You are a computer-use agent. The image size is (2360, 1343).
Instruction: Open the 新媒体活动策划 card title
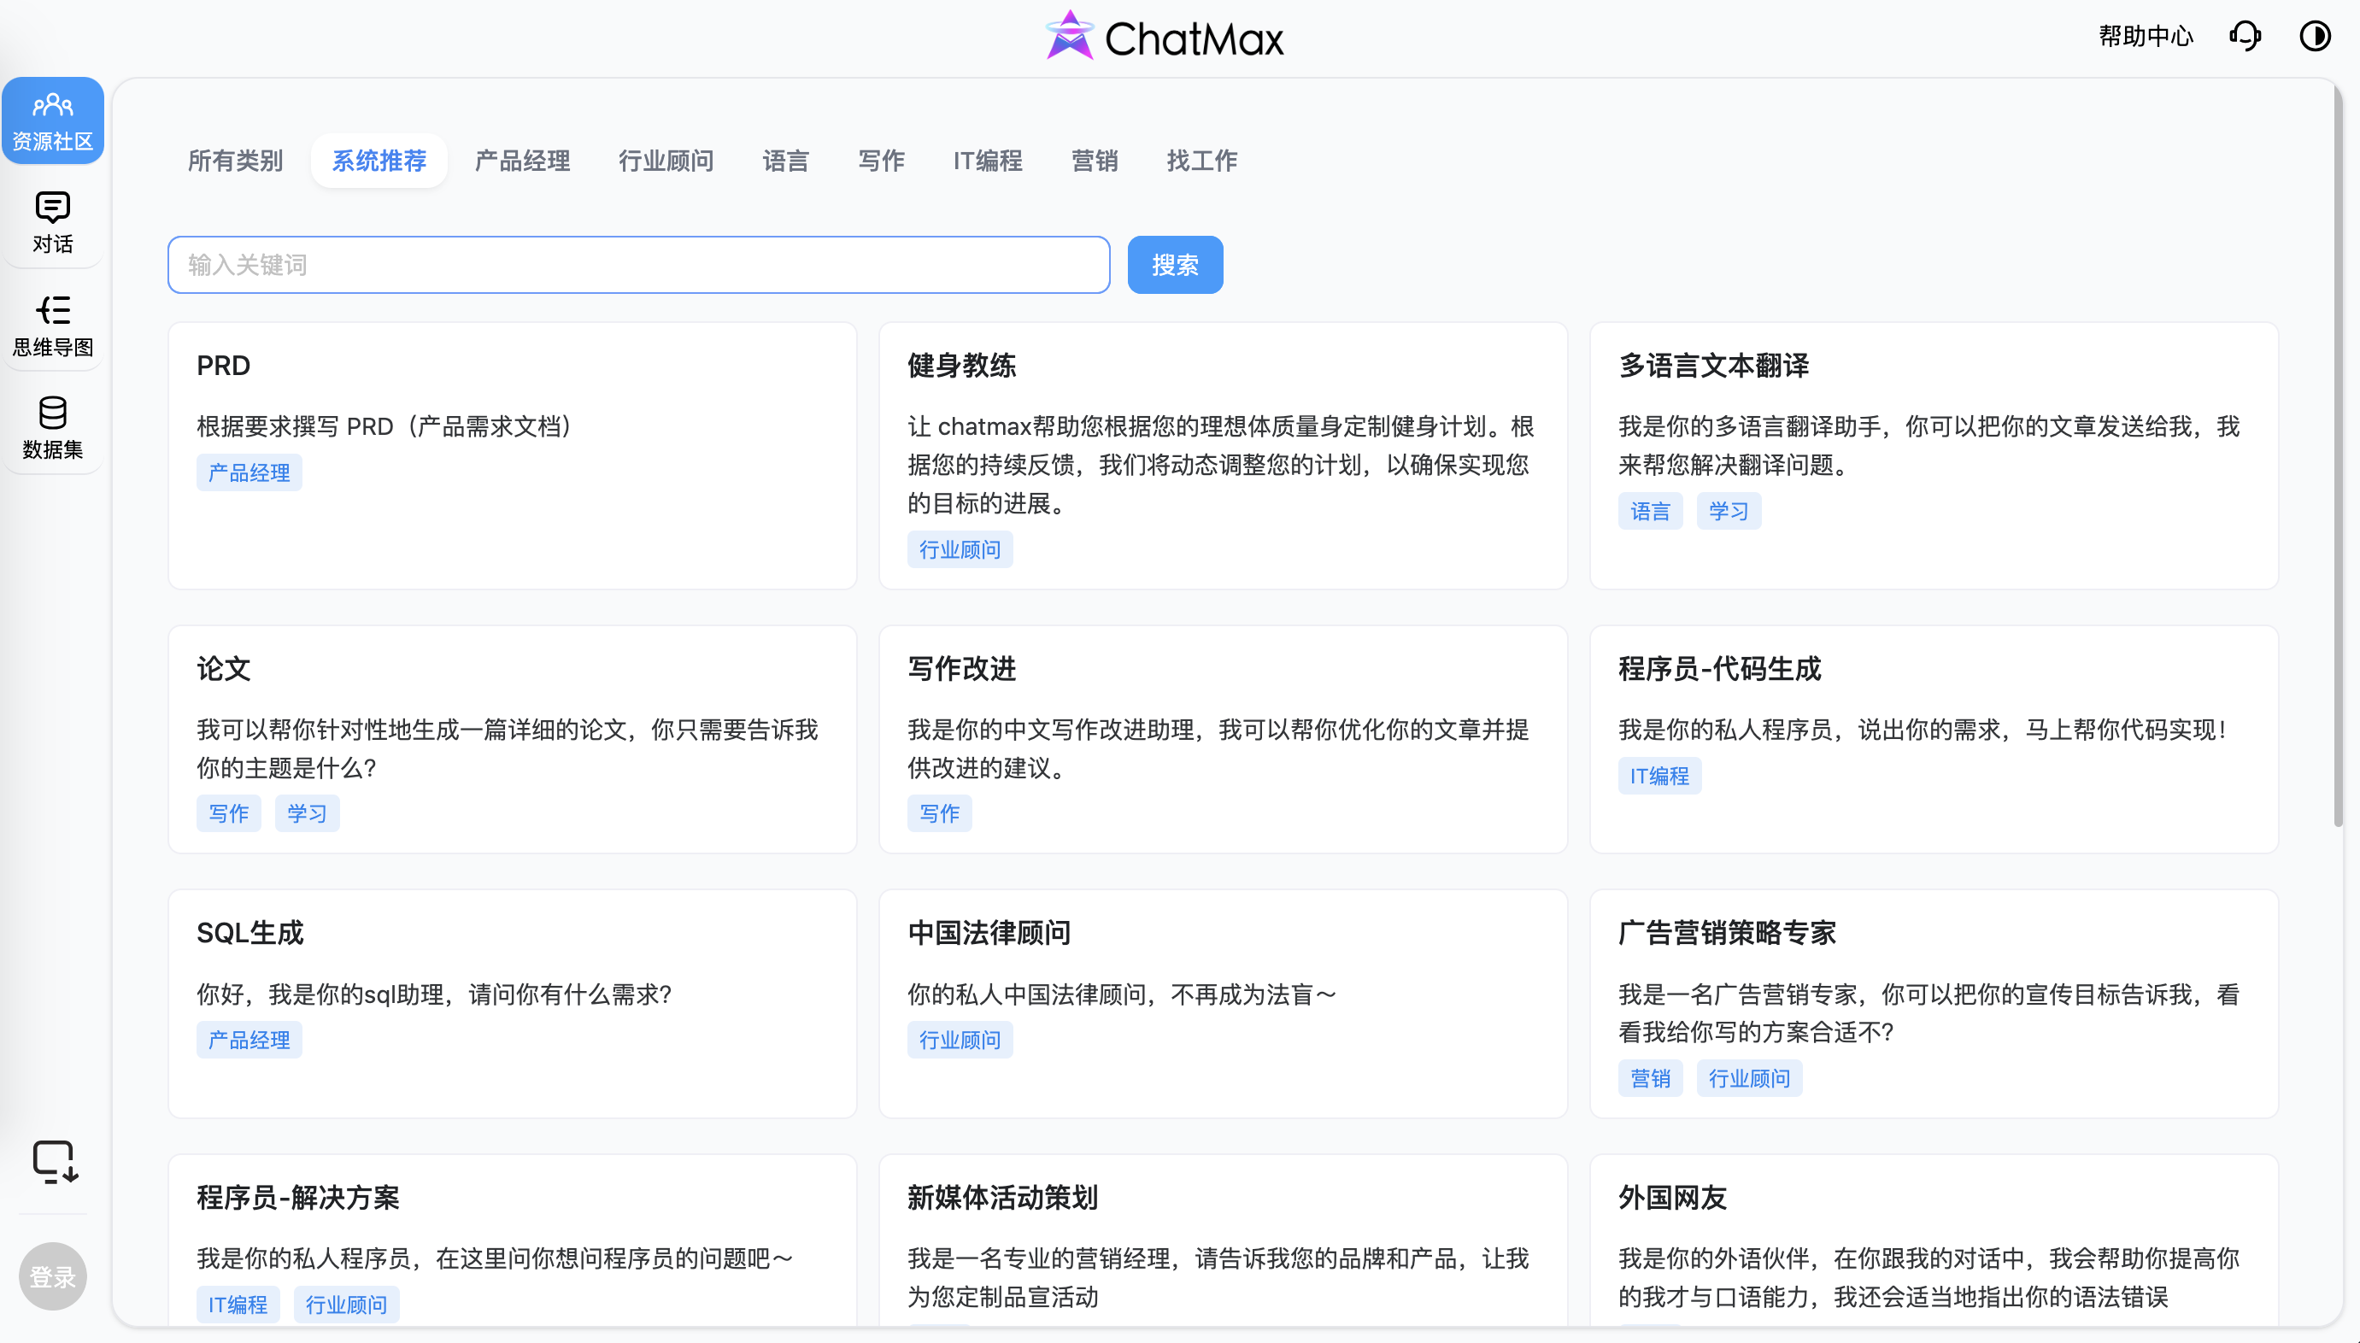point(1002,1197)
